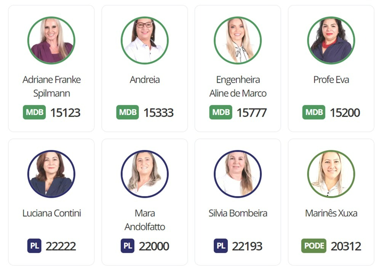Open the candidate photo above the name Andreia
Image resolution: width=381 pixels, height=267 pixels.
pyautogui.click(x=144, y=40)
